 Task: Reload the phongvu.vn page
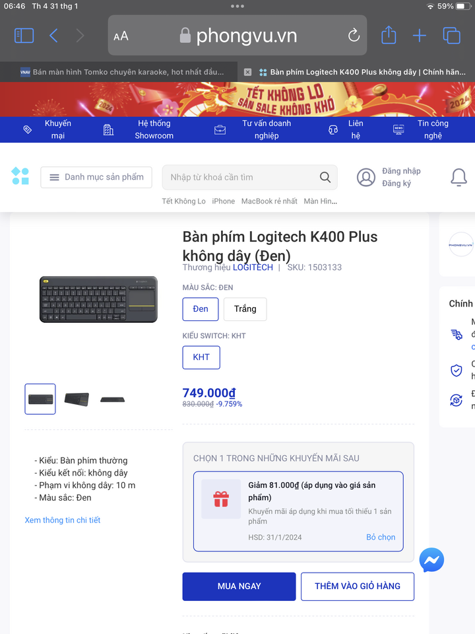click(x=354, y=35)
